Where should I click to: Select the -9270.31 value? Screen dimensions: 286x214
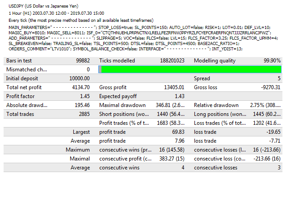(271, 87)
